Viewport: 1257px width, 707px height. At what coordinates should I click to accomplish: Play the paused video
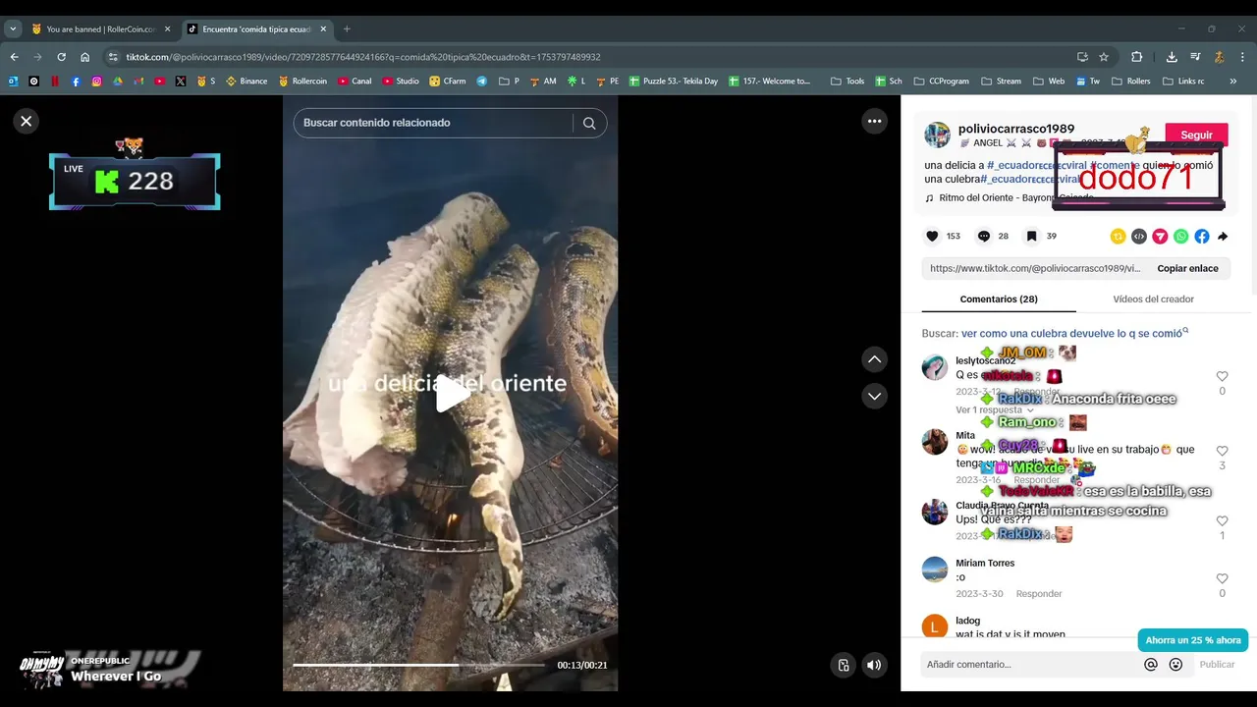click(x=451, y=394)
